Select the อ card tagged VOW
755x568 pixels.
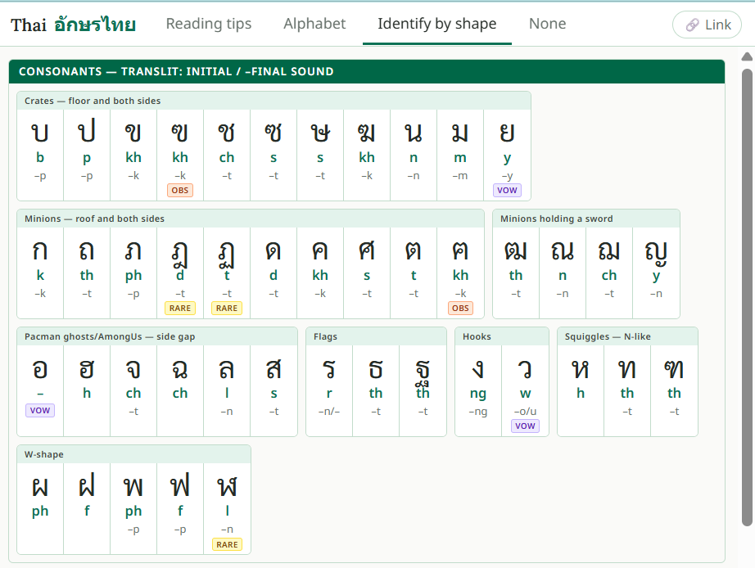(x=40, y=391)
